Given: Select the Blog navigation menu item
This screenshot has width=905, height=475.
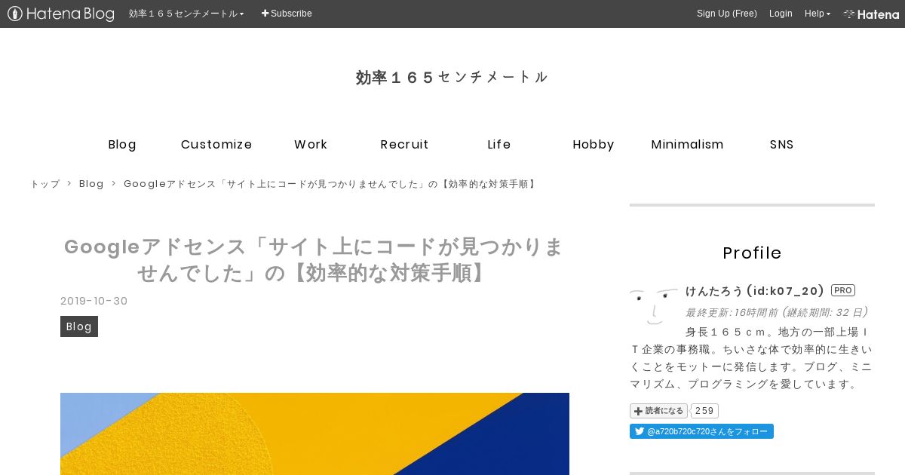Looking at the screenshot, I should coord(122,144).
